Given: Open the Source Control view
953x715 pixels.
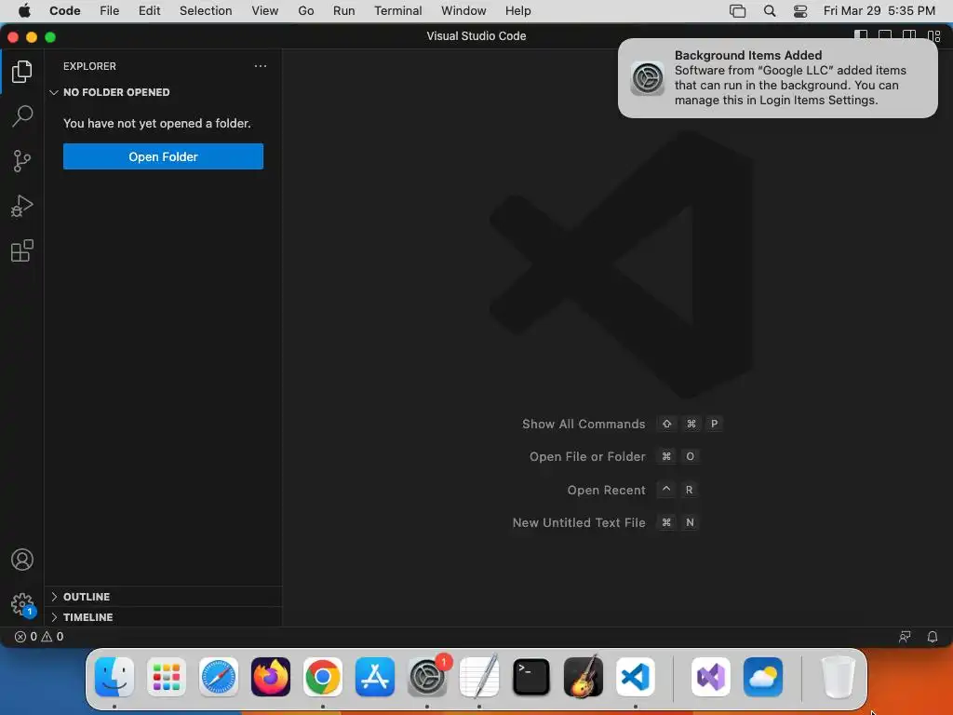Looking at the screenshot, I should (22, 160).
